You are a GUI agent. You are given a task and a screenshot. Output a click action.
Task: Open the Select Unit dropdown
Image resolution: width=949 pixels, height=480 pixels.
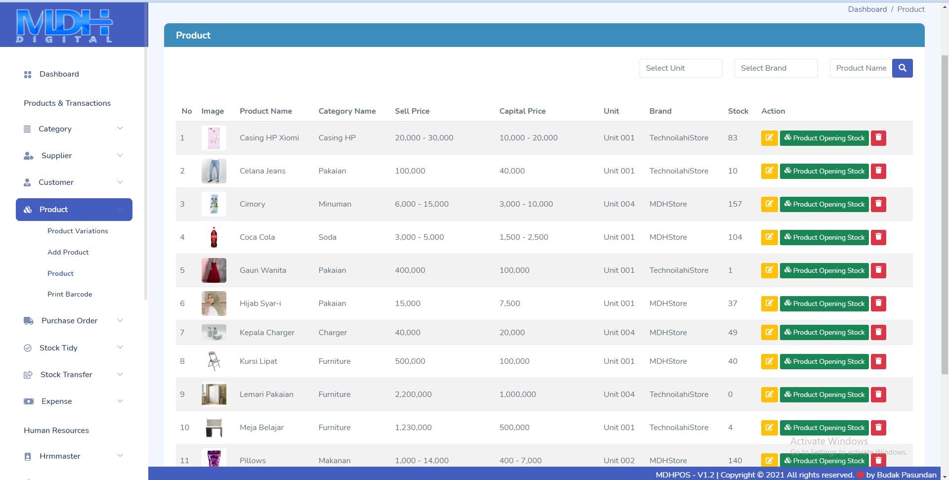[x=681, y=68]
